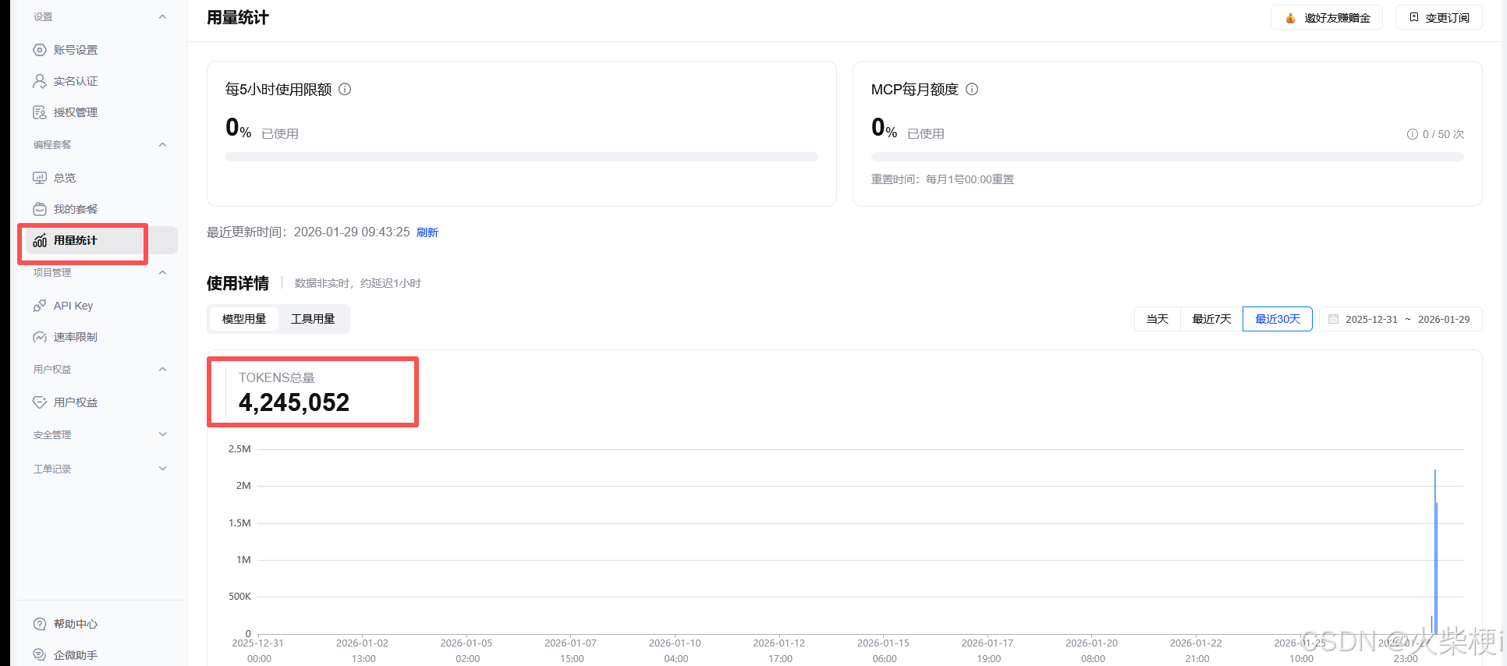Click the 实名认证 person icon
This screenshot has width=1507, height=666.
point(40,81)
